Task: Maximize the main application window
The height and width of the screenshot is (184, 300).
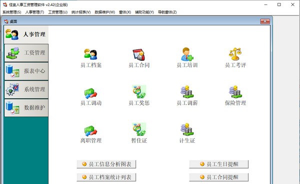Action: point(279,4)
